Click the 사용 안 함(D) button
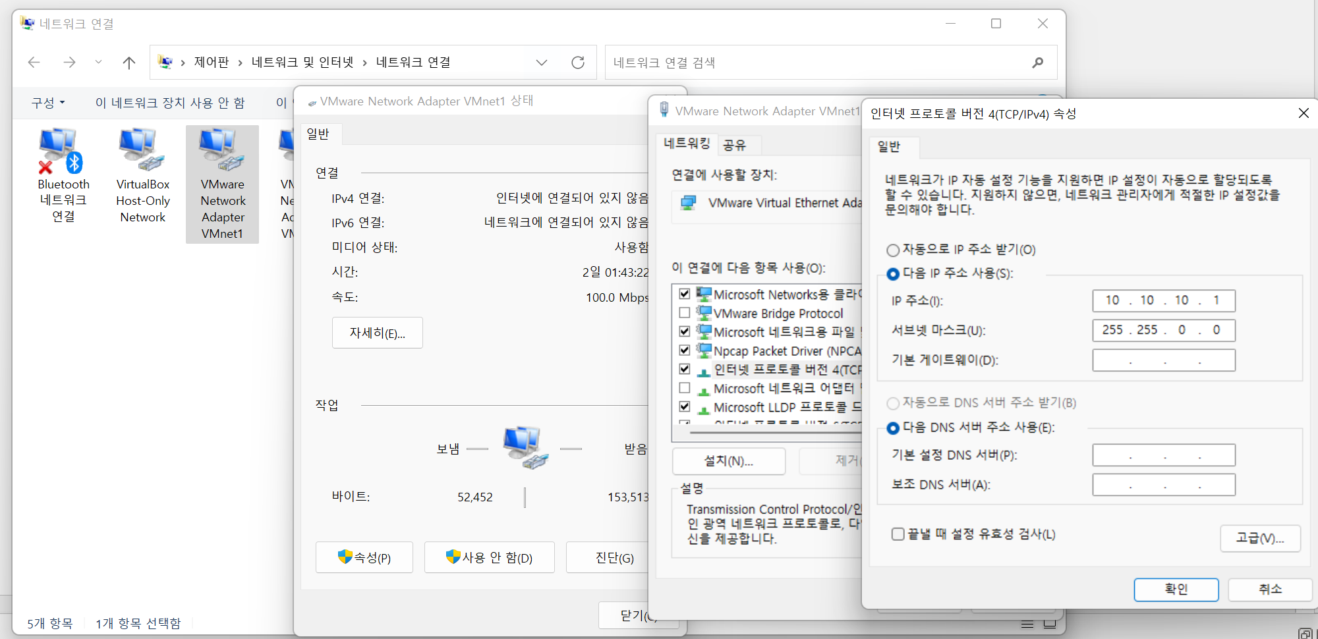The image size is (1318, 639). click(489, 557)
